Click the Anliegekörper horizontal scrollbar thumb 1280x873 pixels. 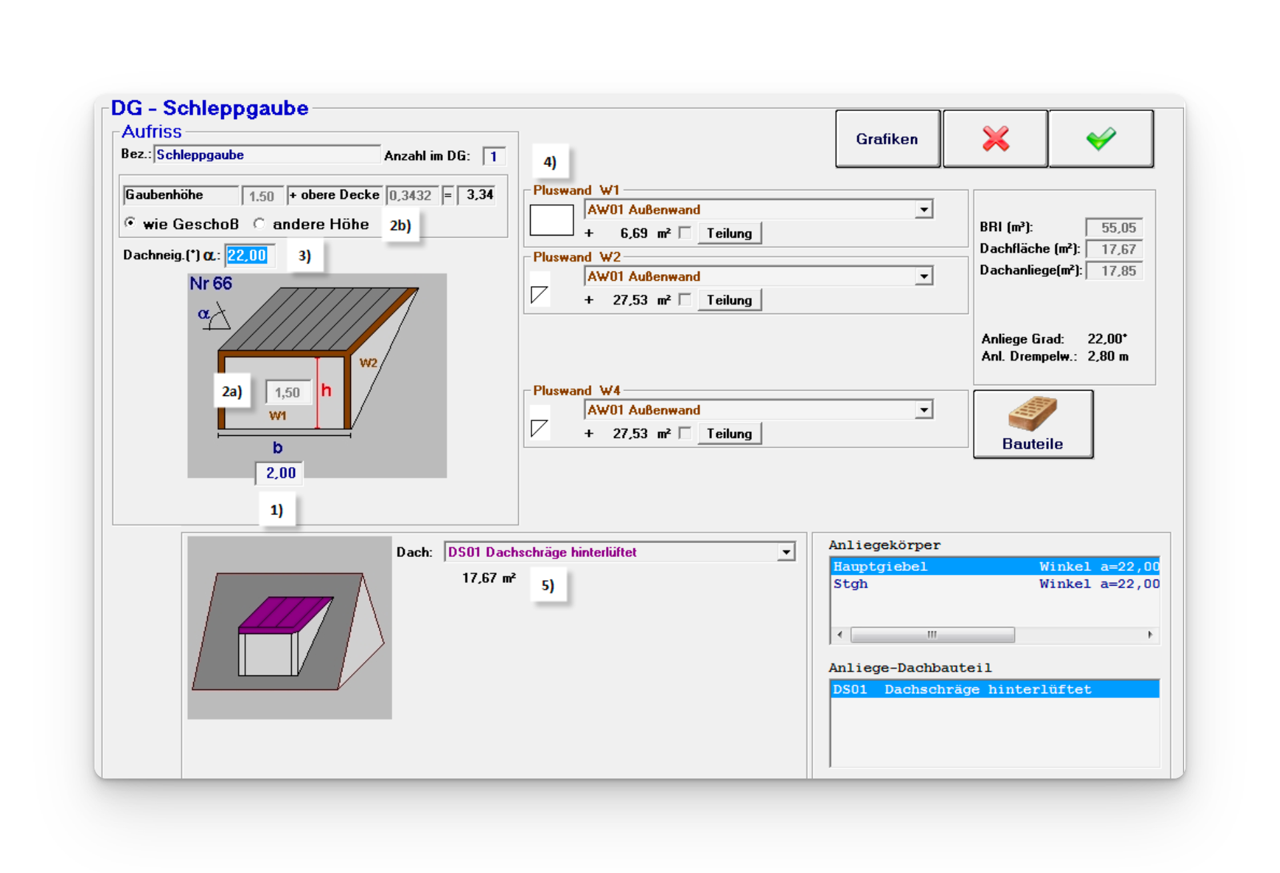tap(932, 635)
